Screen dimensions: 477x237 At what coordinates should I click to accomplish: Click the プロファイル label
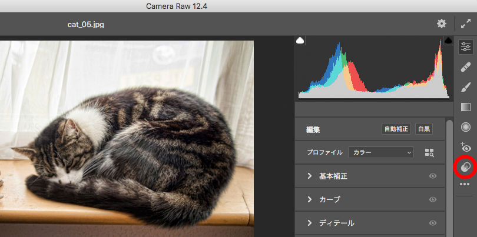click(x=324, y=152)
